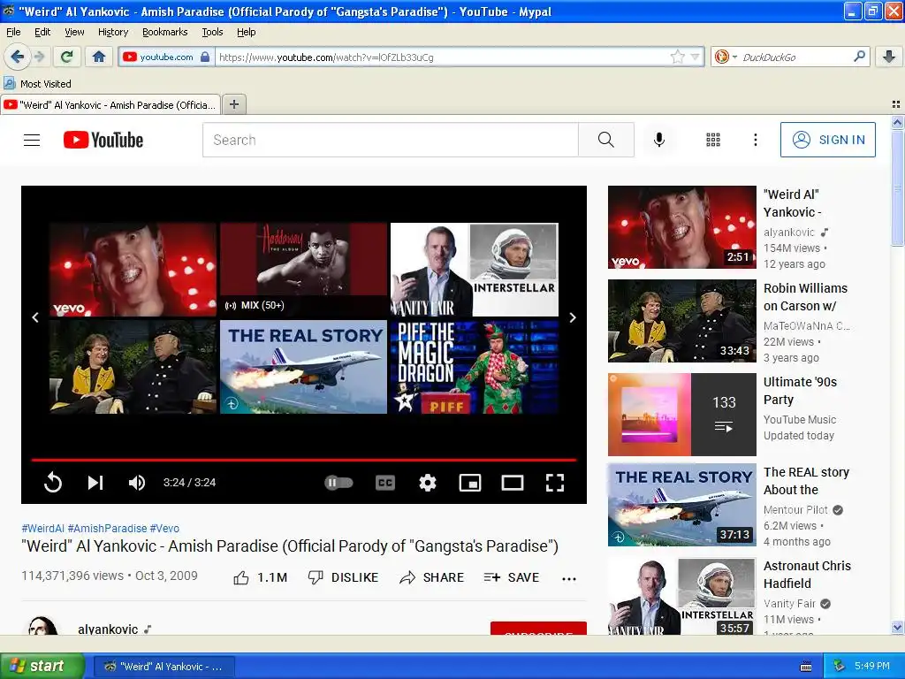Click the YouTube logo
905x679 pixels.
(103, 140)
